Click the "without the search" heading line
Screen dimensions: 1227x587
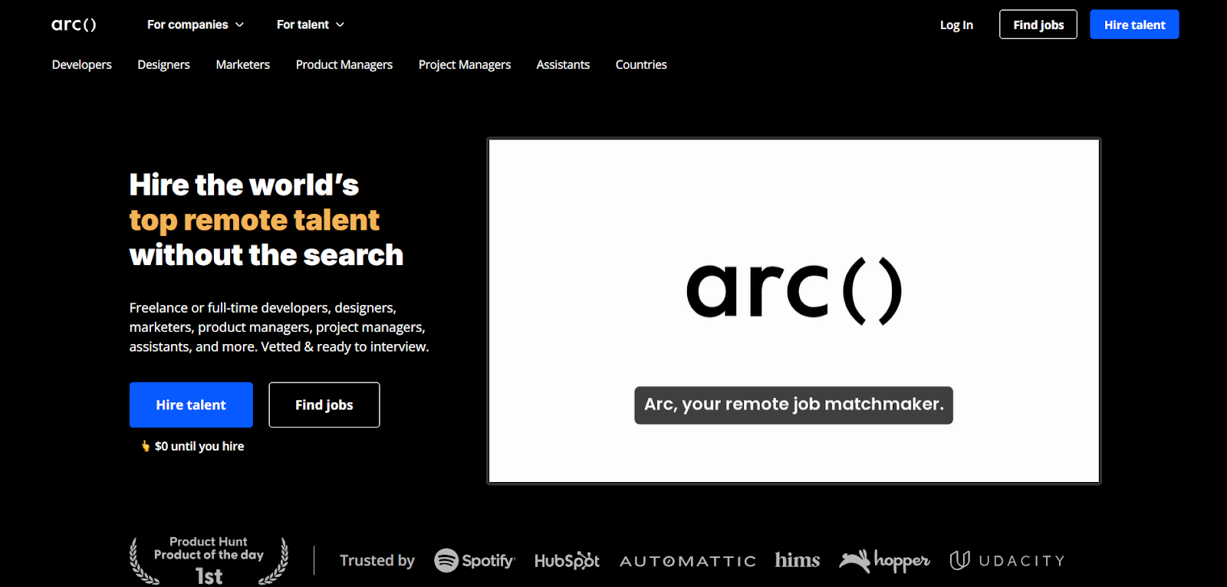(x=266, y=255)
